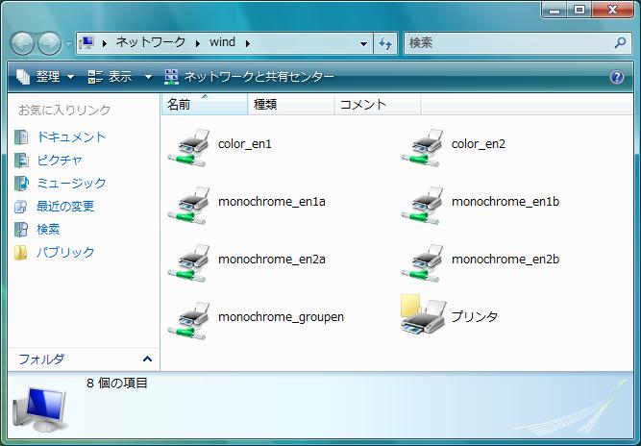Click the computer icon in details pane
The height and width of the screenshot is (446, 641).
(x=38, y=409)
